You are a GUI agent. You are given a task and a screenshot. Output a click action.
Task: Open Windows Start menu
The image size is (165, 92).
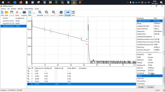3,2
